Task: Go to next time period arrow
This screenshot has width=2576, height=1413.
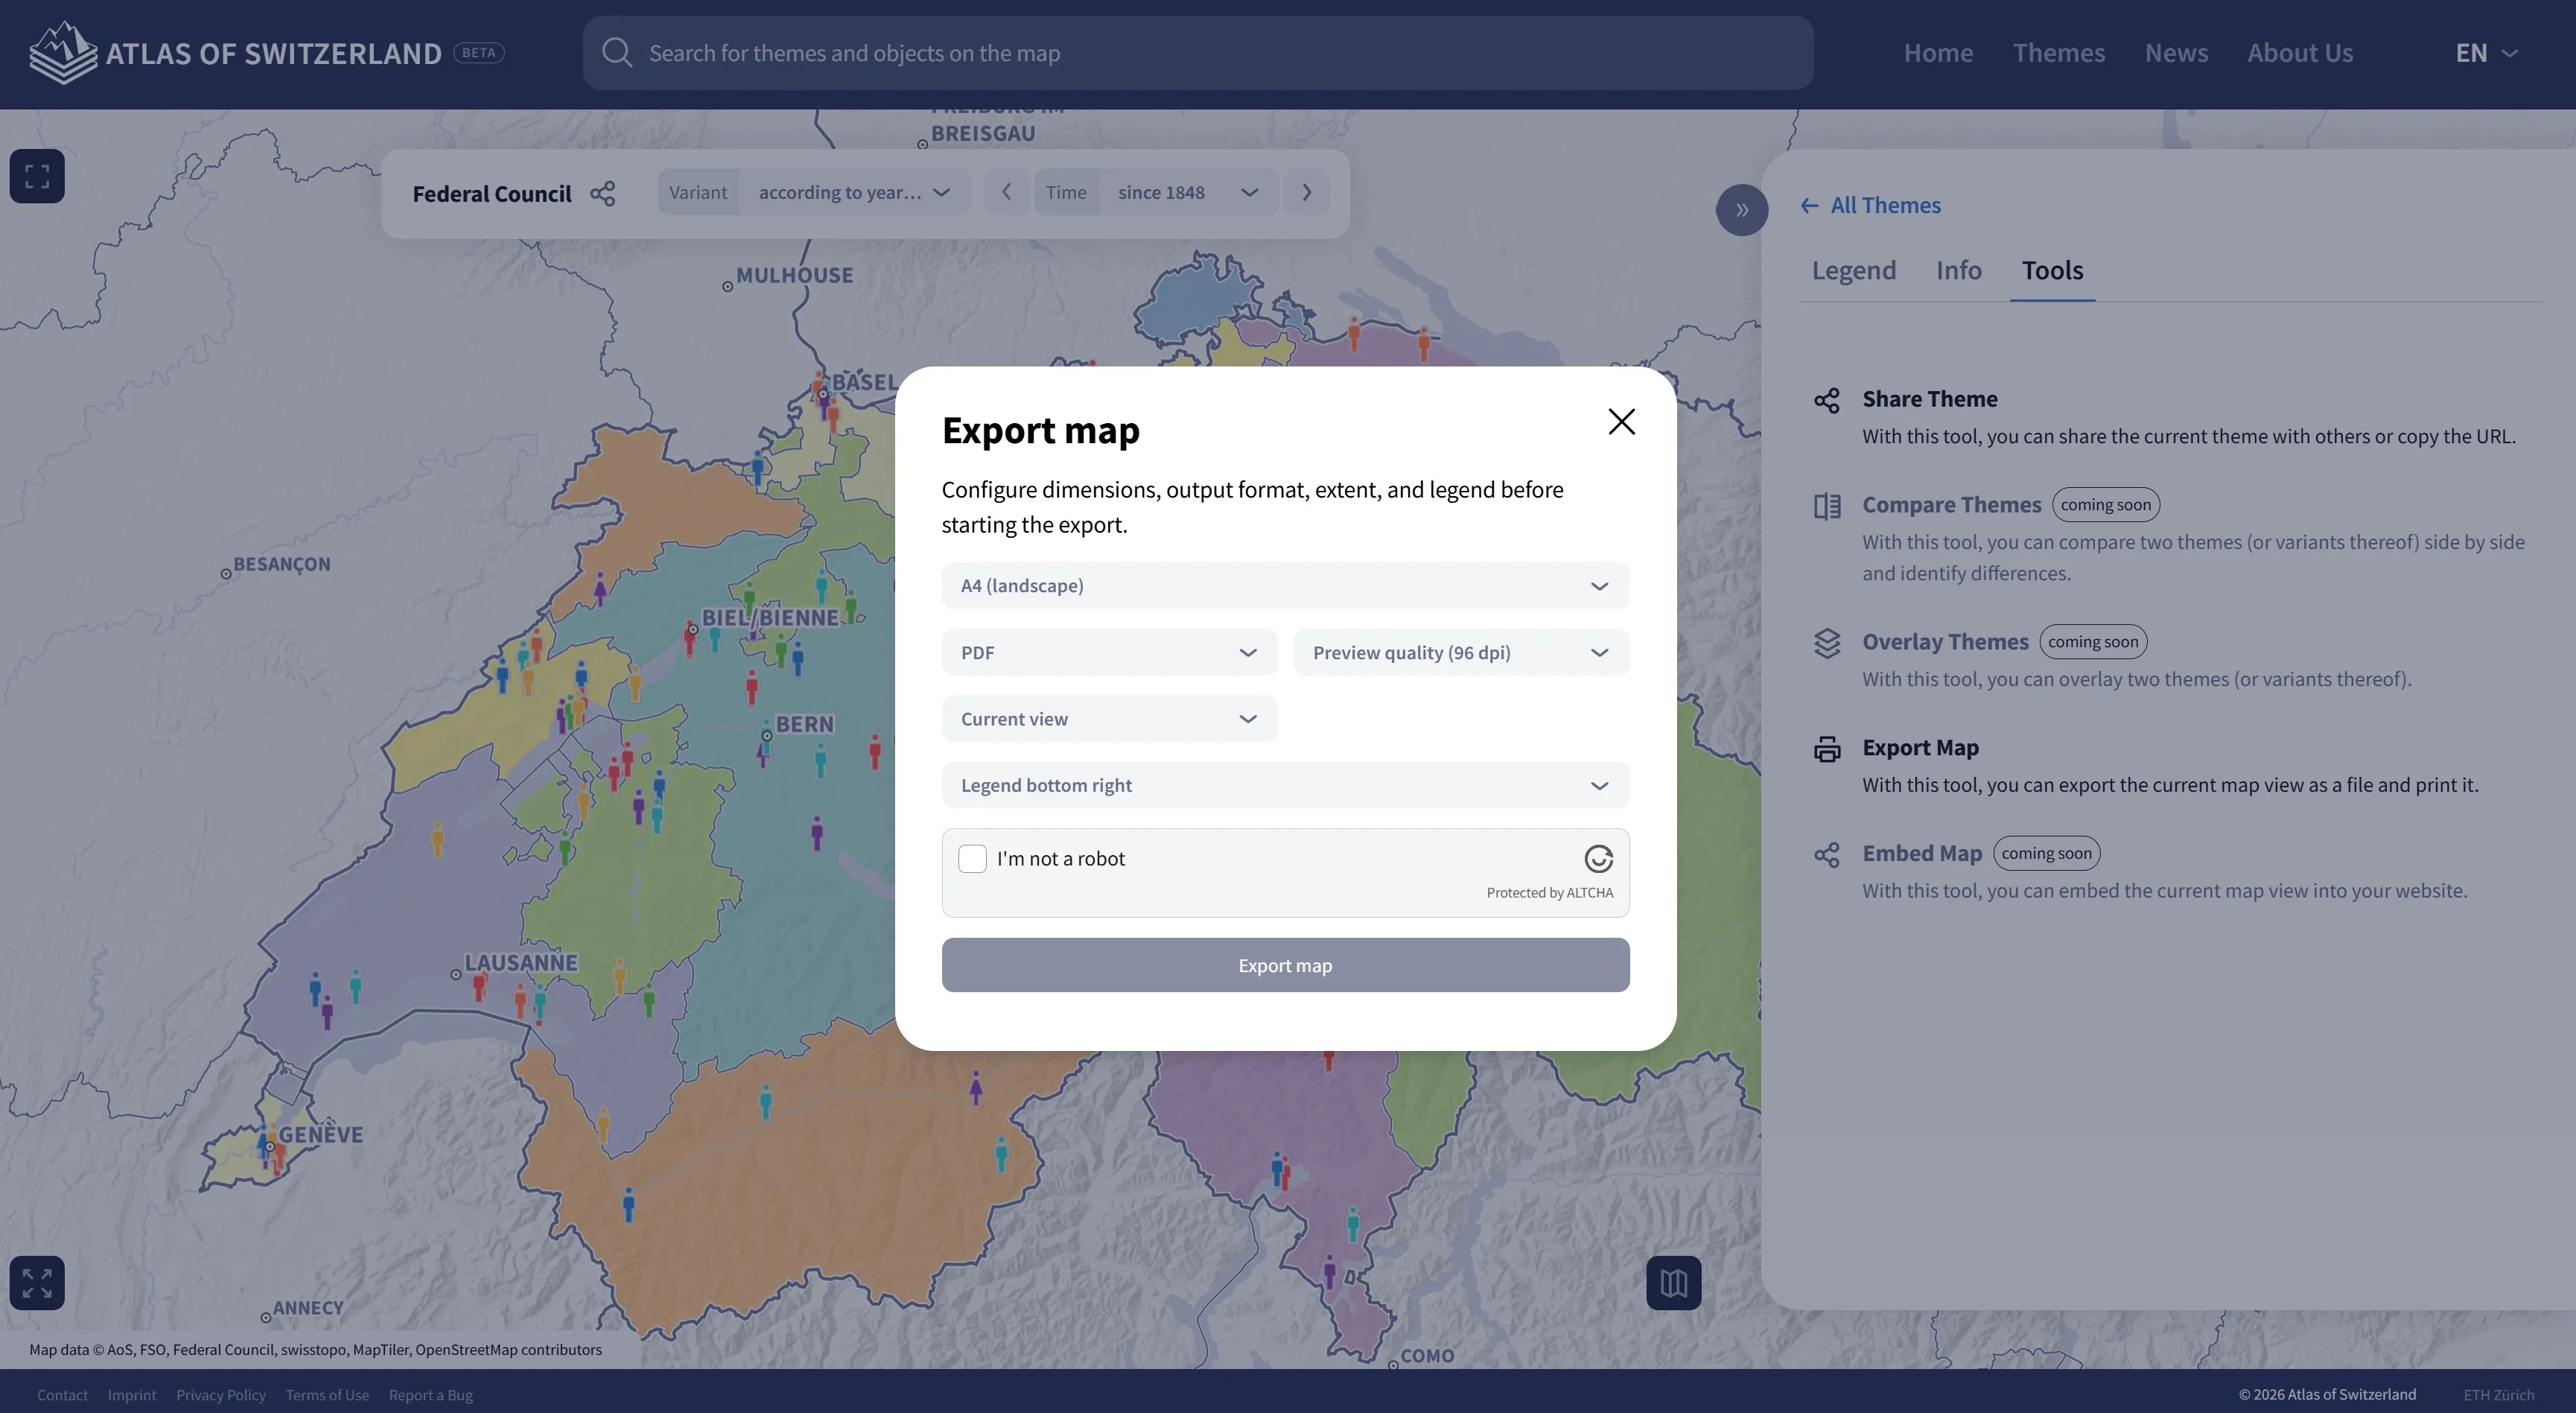Action: (x=1306, y=192)
